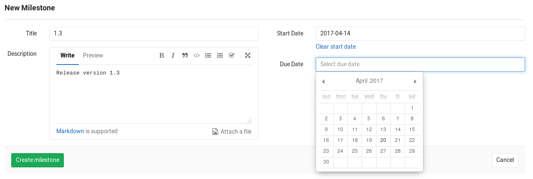Add a numbered list to description
This screenshot has width=533, height=179.
220,55
